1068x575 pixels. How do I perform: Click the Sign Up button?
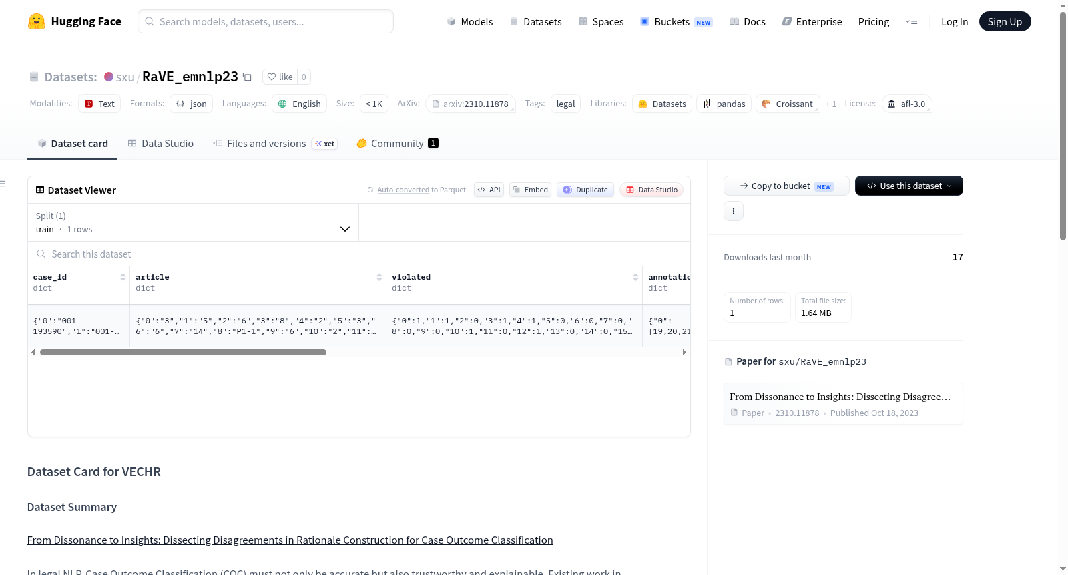[1005, 21]
